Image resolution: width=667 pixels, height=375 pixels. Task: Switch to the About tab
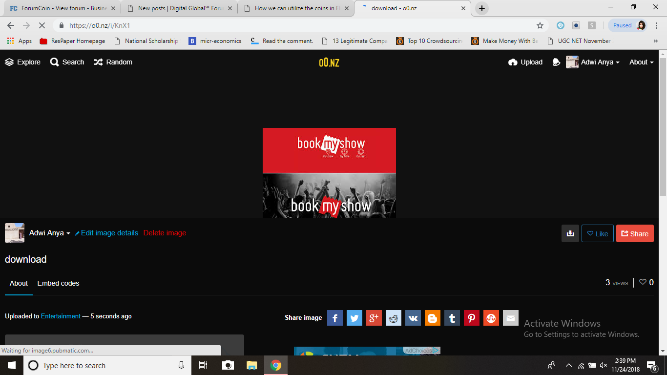[x=19, y=283]
